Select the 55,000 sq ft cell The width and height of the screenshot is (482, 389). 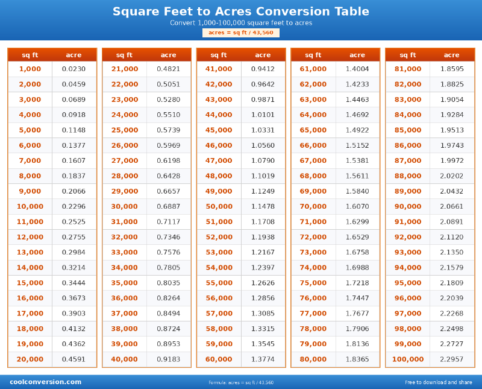coord(219,283)
